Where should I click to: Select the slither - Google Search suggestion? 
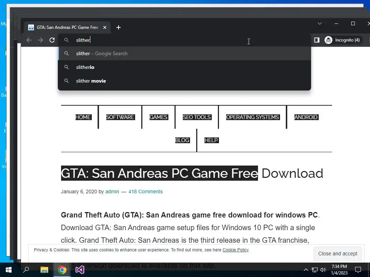pyautogui.click(x=184, y=53)
